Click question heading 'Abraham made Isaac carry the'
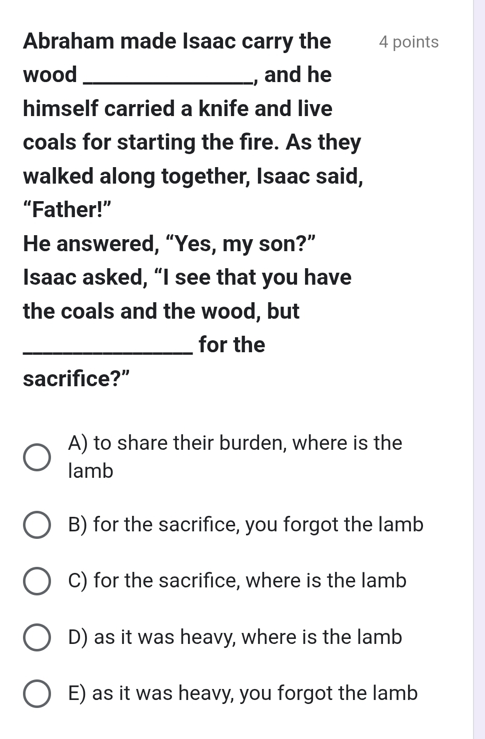Viewport: 485px width, 739px height. [177, 41]
